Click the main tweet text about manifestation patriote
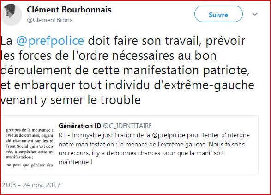 tap(127, 70)
